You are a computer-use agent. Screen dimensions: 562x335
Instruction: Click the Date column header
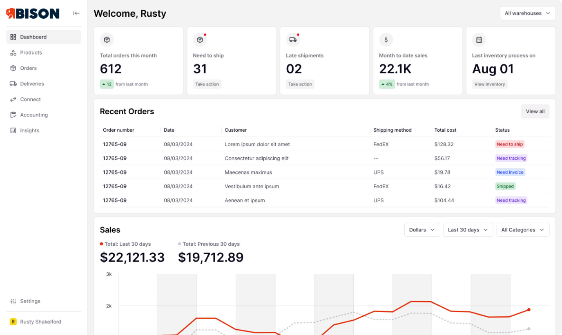[x=169, y=130]
